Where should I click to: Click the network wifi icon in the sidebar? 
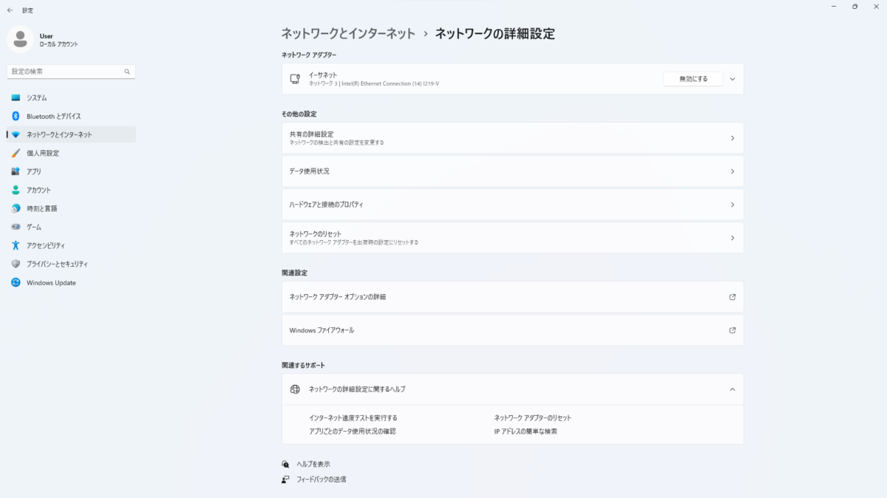(x=16, y=134)
